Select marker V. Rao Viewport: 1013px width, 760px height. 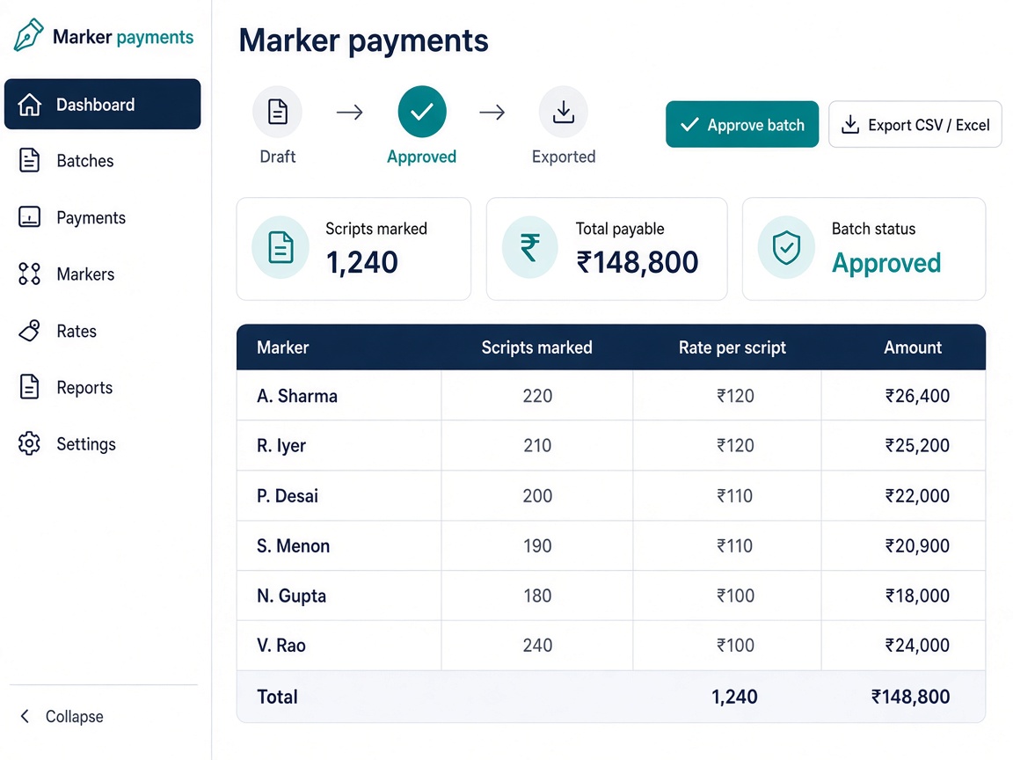click(281, 646)
